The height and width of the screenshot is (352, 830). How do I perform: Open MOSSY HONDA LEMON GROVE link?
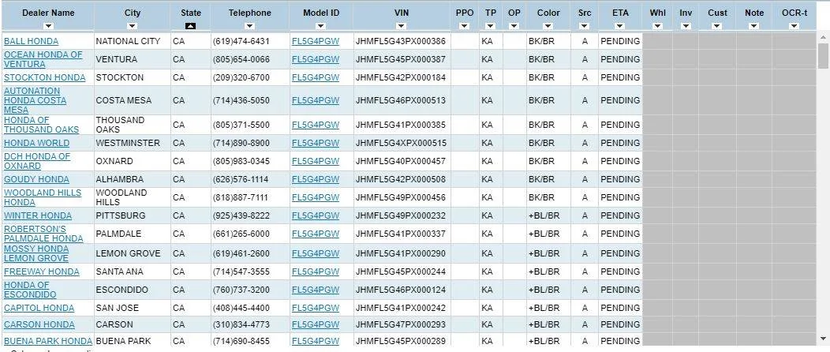tap(36, 253)
